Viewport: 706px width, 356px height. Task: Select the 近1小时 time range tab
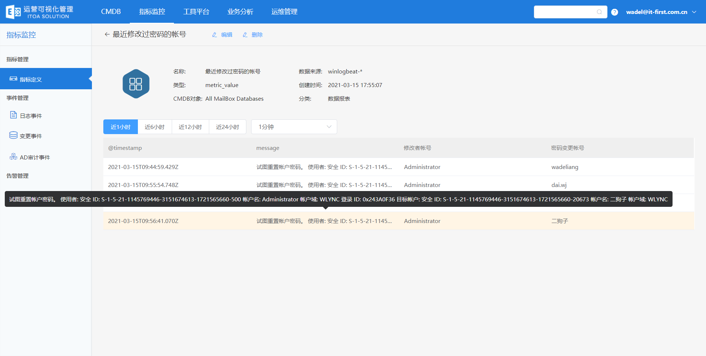tap(121, 127)
